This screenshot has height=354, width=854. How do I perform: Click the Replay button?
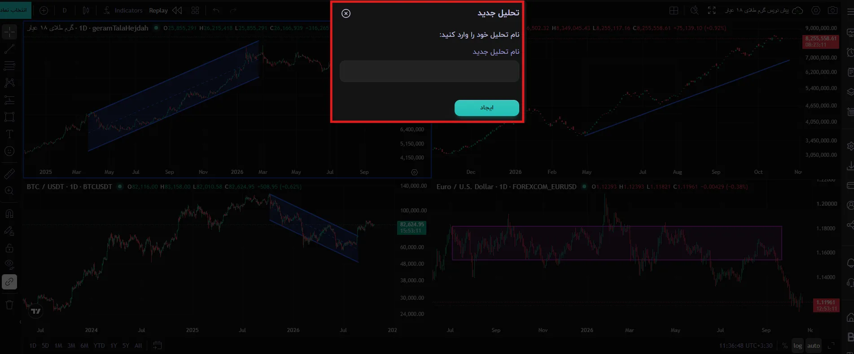[158, 10]
